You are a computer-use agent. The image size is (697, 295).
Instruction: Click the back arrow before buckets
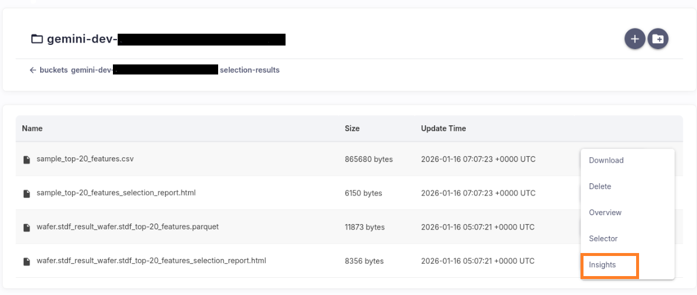(33, 70)
